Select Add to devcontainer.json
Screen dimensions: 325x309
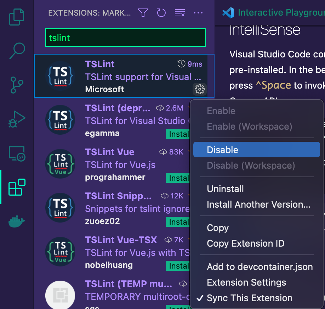coord(257,267)
